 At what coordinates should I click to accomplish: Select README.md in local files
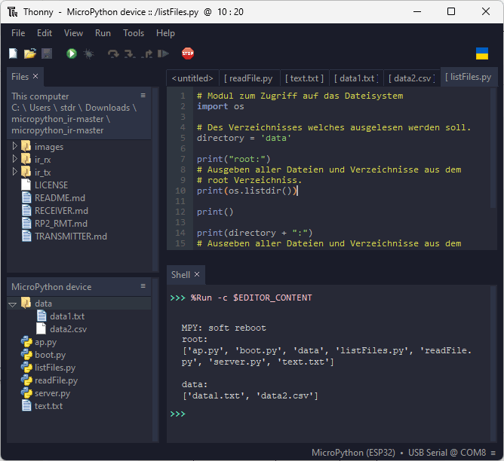tap(60, 198)
